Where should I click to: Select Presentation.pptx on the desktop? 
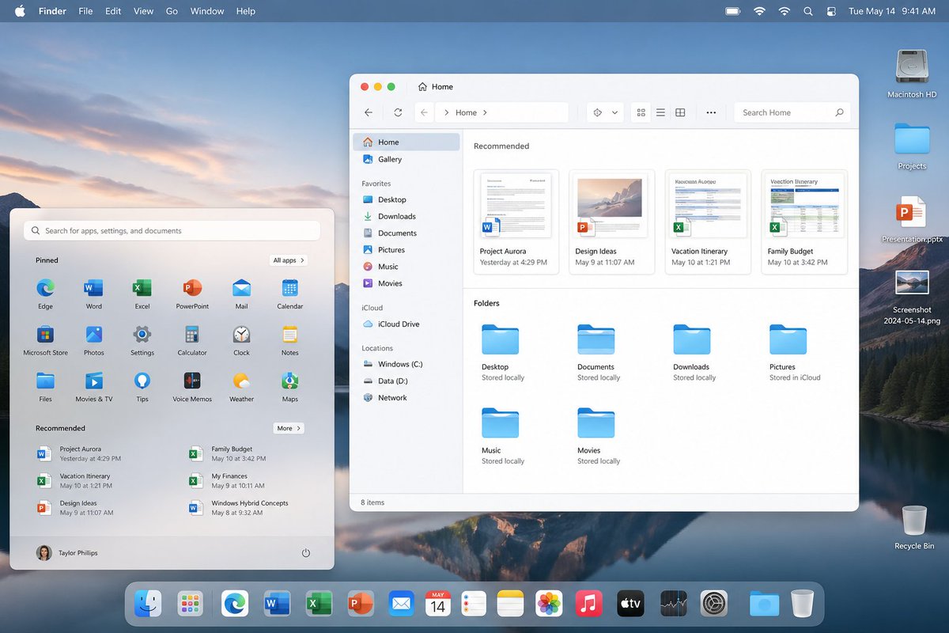pyautogui.click(x=912, y=220)
